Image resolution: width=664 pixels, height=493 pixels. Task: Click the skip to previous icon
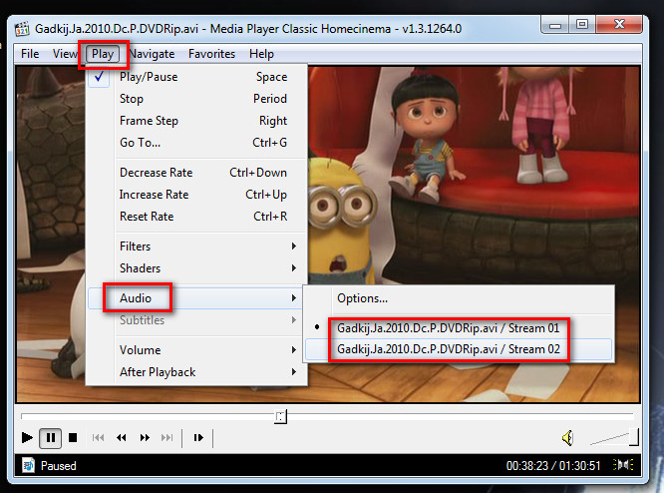point(98,437)
